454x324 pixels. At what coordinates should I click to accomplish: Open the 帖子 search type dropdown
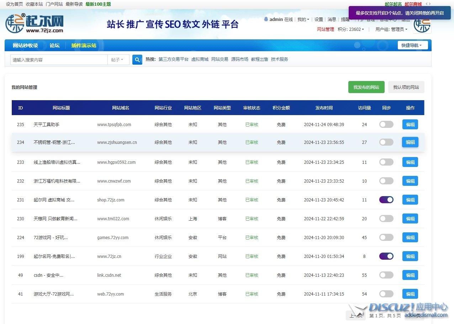point(117,60)
